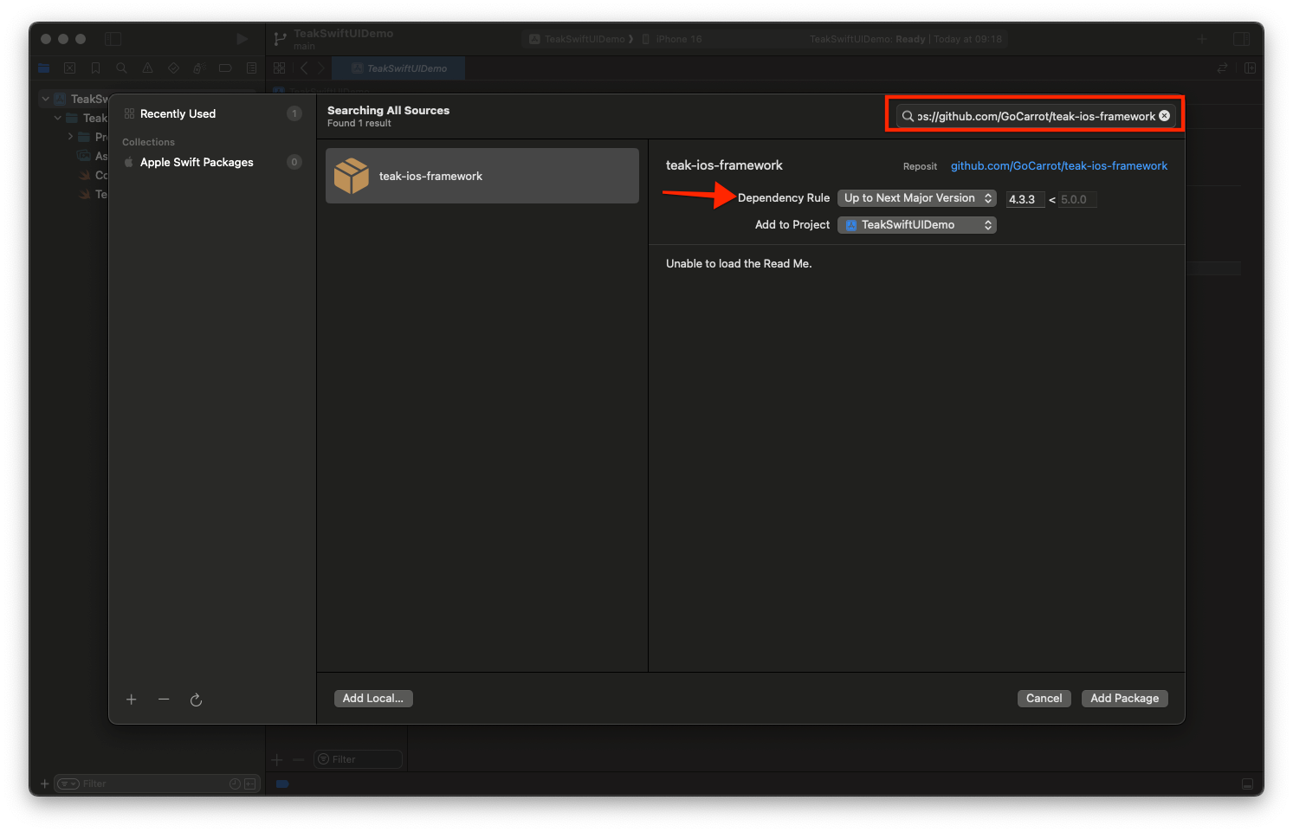This screenshot has width=1293, height=832.
Task: Clear the package URL search field
Action: 1165,116
